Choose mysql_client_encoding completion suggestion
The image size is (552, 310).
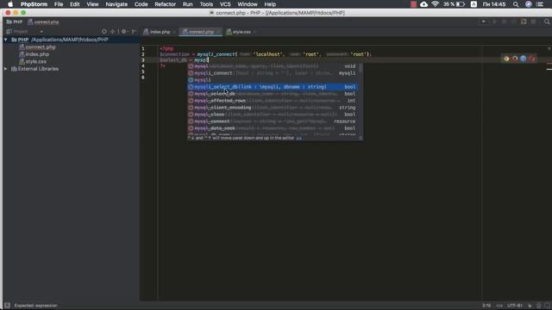tap(273, 108)
